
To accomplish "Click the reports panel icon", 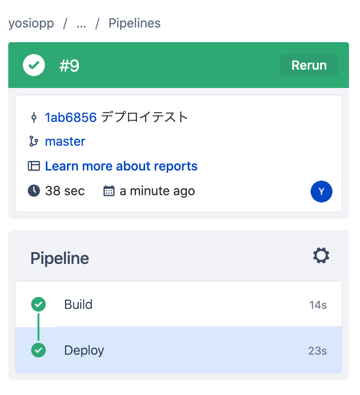I will pyautogui.click(x=34, y=166).
